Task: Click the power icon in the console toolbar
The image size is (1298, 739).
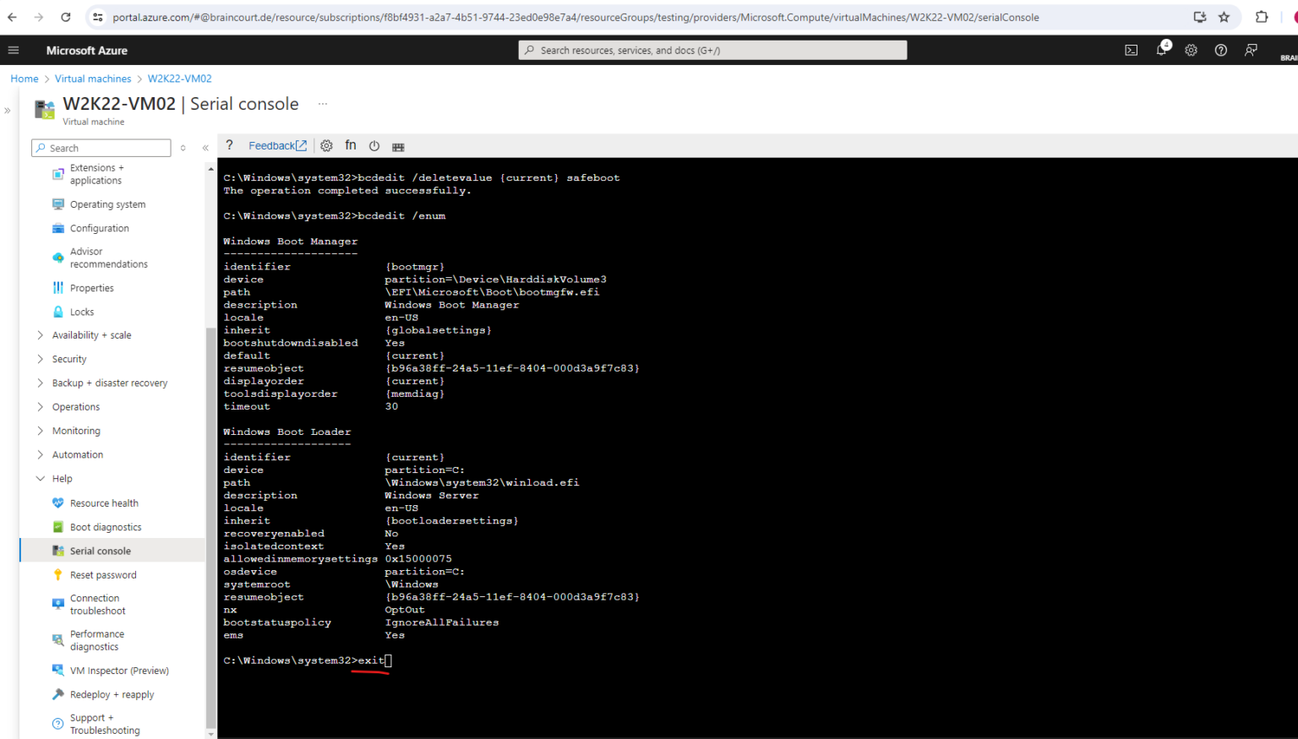Action: click(x=374, y=145)
